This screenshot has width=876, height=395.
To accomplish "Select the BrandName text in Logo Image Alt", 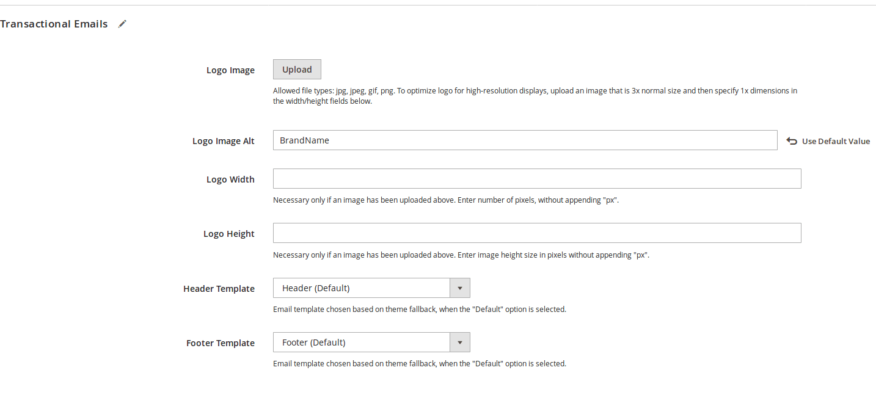I will click(304, 140).
